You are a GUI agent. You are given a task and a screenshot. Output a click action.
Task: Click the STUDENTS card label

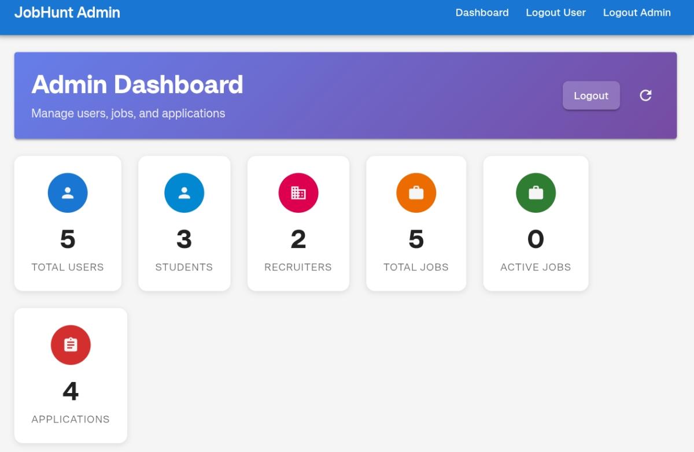coord(184,267)
